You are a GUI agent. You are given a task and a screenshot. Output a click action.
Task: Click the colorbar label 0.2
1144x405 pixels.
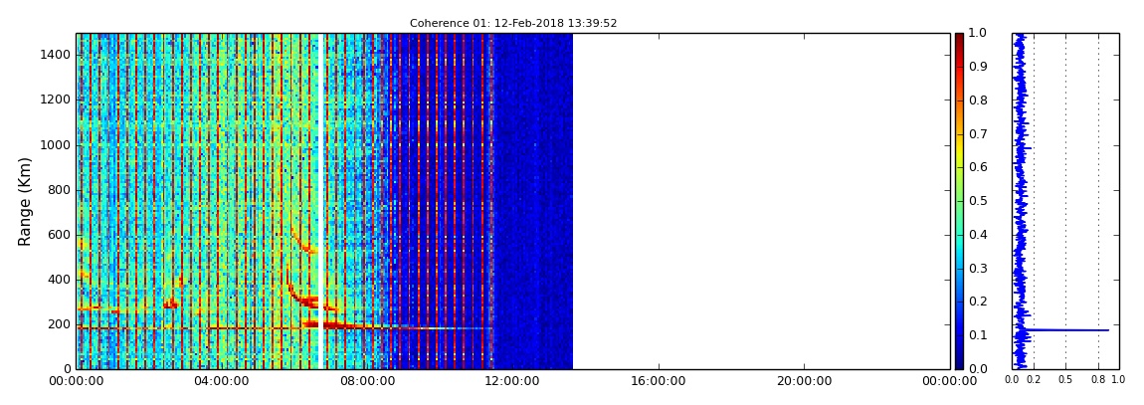coord(976,303)
